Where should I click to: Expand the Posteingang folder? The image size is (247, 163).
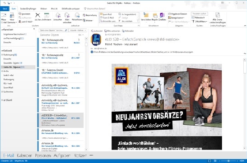coord(2,55)
